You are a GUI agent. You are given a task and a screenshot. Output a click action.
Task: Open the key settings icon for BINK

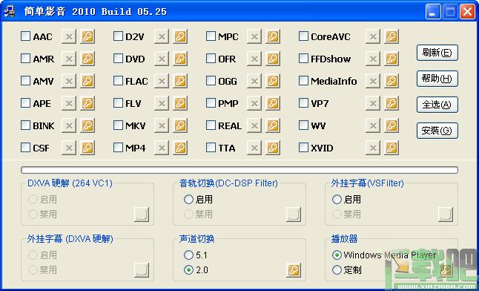[x=87, y=125]
